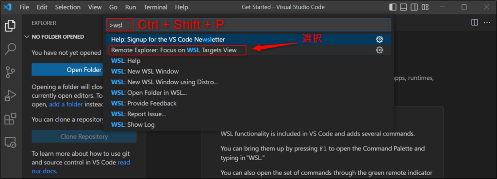This screenshot has height=179, width=497.
Task: Select 'WSL: Open Folder in WSL...' command
Action: 248,93
